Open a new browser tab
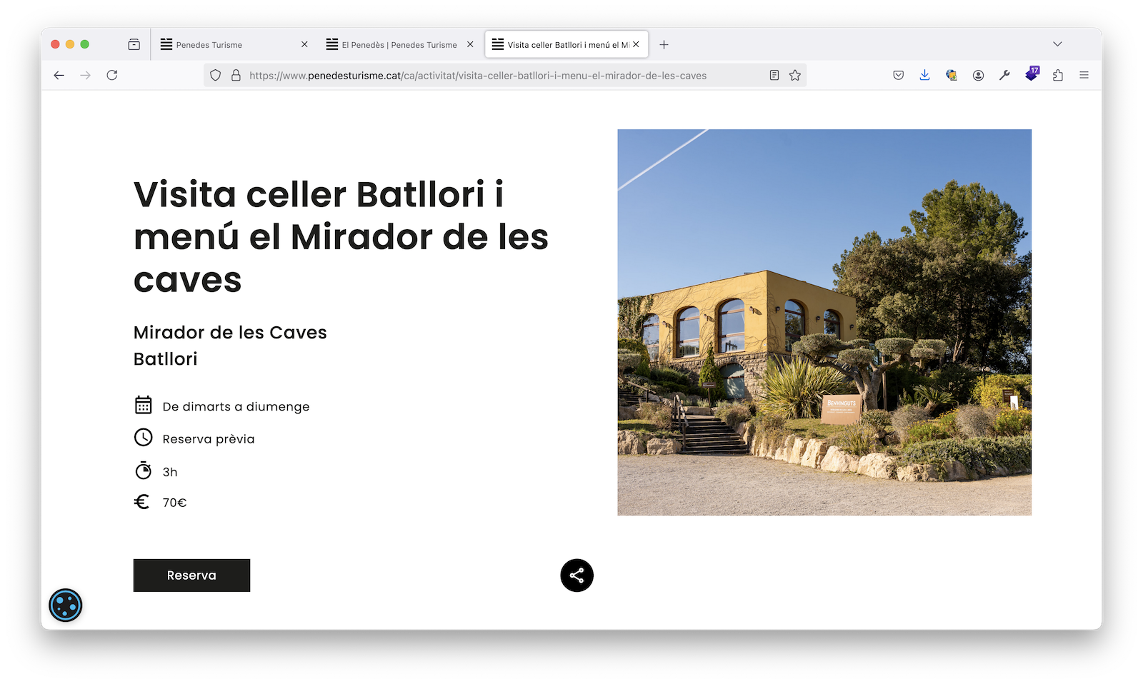Screen dimensions: 1143x684 click(x=664, y=44)
